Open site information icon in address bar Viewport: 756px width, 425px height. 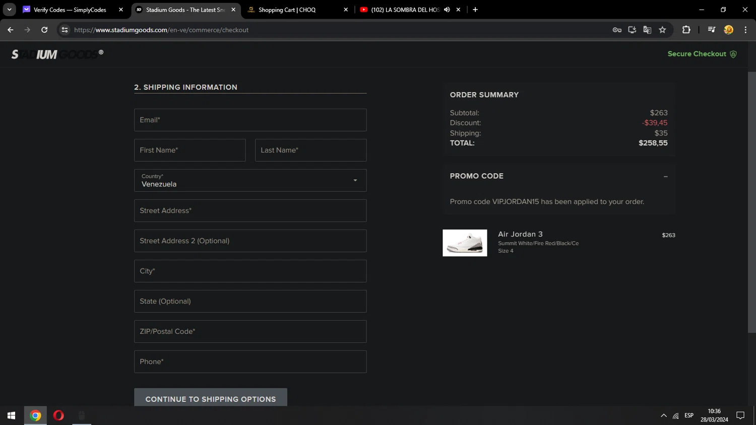pyautogui.click(x=65, y=30)
